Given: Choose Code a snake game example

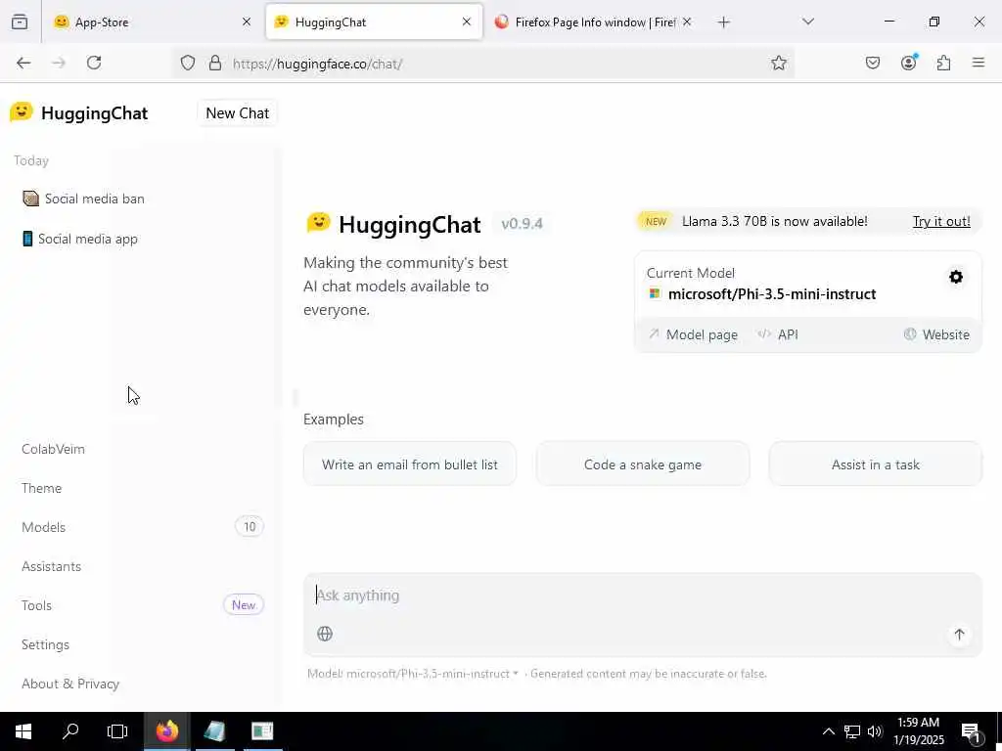Looking at the screenshot, I should 643,464.
